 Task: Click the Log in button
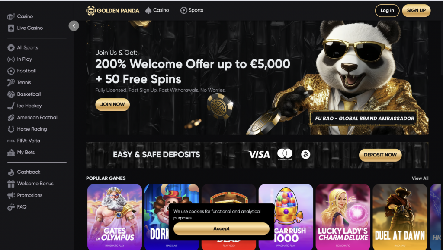(387, 11)
